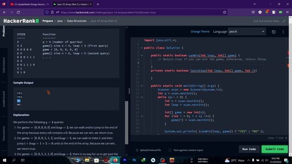Click the Submit Code button
292x164 pixels.
[275, 149]
